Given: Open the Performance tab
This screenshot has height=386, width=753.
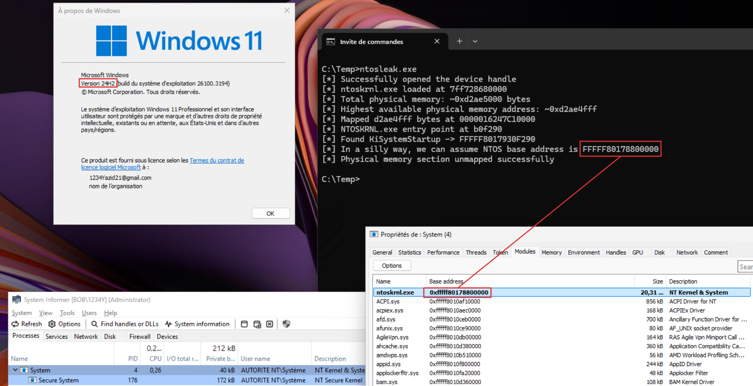Looking at the screenshot, I should click(x=443, y=252).
